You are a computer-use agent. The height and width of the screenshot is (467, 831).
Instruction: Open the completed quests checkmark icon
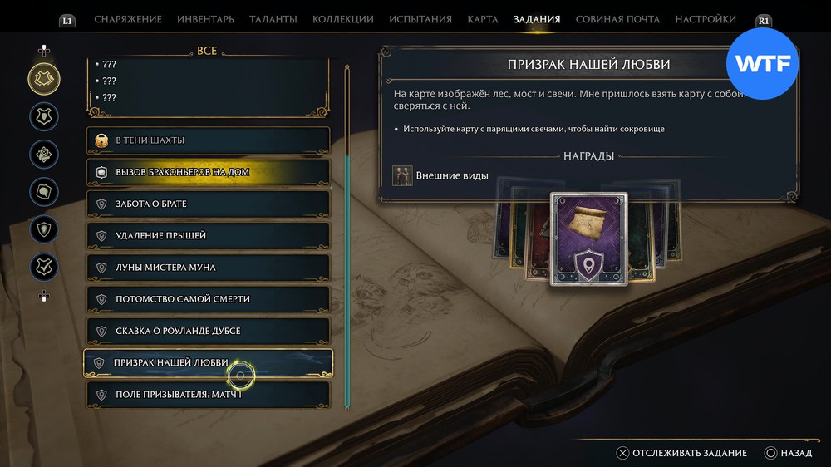pyautogui.click(x=44, y=268)
